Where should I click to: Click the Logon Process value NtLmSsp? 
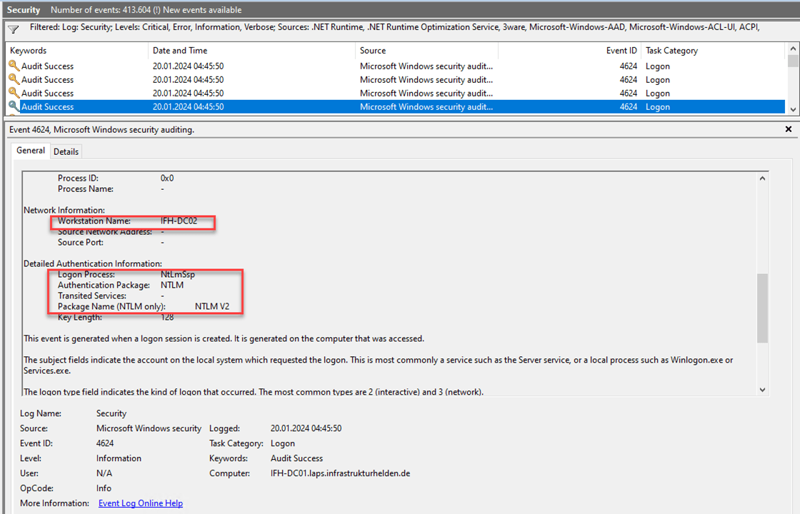pyautogui.click(x=178, y=274)
